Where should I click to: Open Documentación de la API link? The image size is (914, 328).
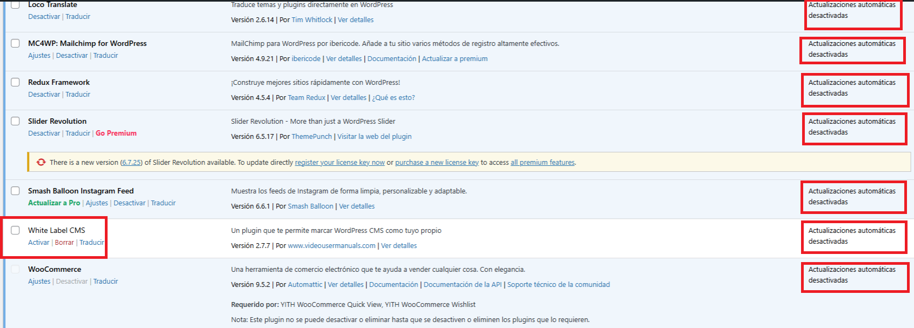pos(463,285)
